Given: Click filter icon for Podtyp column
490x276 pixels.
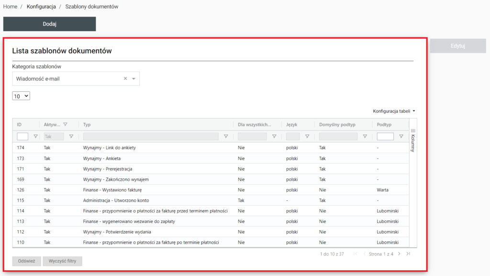Looking at the screenshot, I should tap(401, 136).
